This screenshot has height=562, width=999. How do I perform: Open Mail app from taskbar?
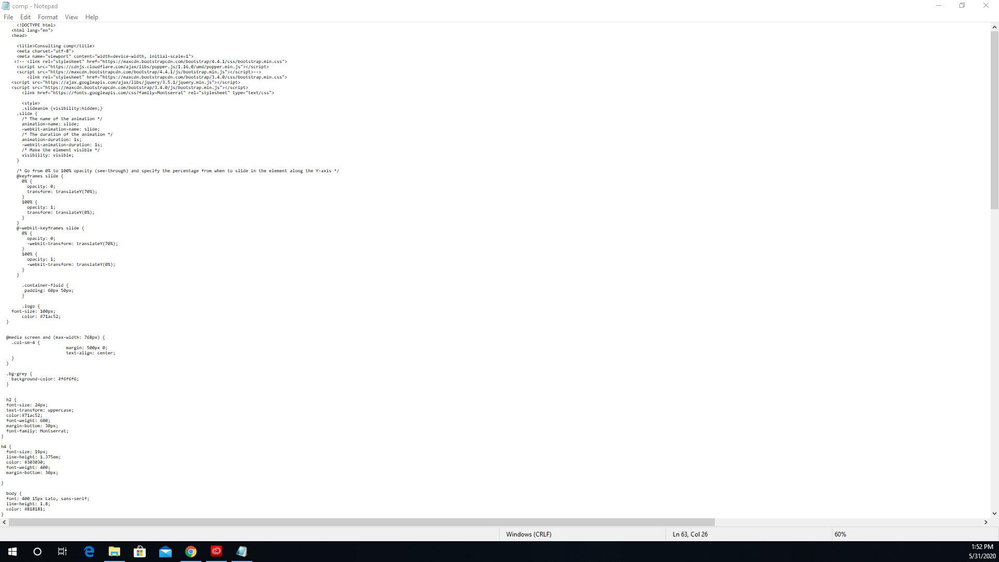point(165,552)
